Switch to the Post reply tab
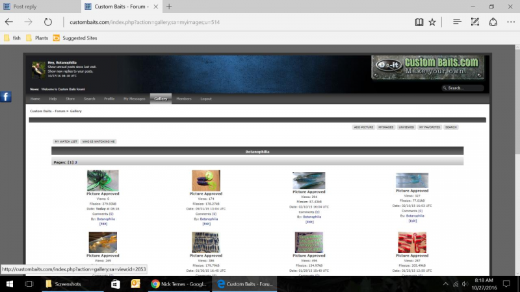Screen dimensions: 520x292 (x=39, y=6)
